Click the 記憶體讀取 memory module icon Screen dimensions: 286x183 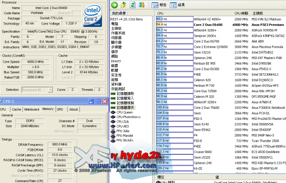click(x=113, y=94)
